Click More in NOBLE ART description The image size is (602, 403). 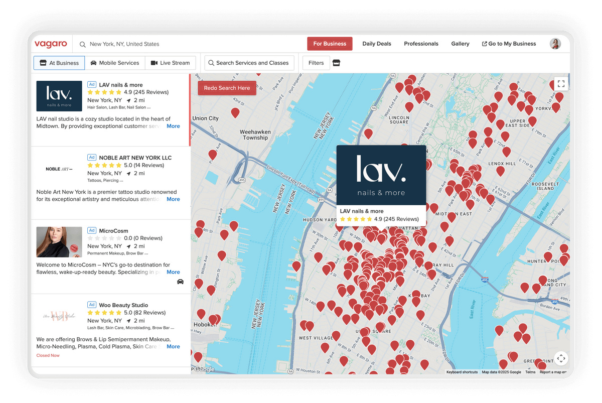(173, 199)
